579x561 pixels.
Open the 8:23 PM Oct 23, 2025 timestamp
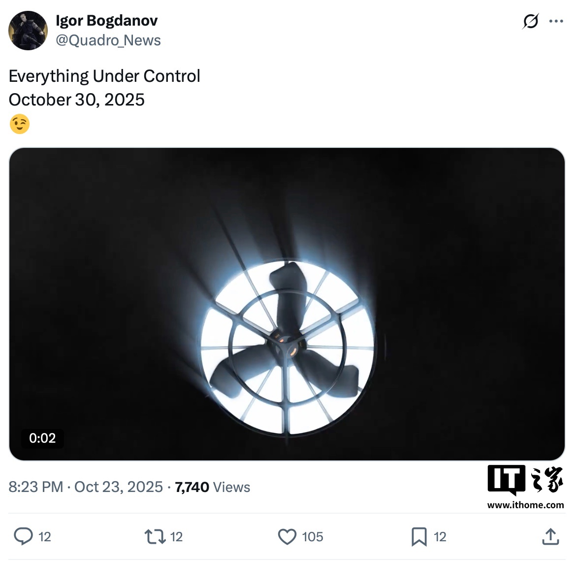tap(86, 487)
